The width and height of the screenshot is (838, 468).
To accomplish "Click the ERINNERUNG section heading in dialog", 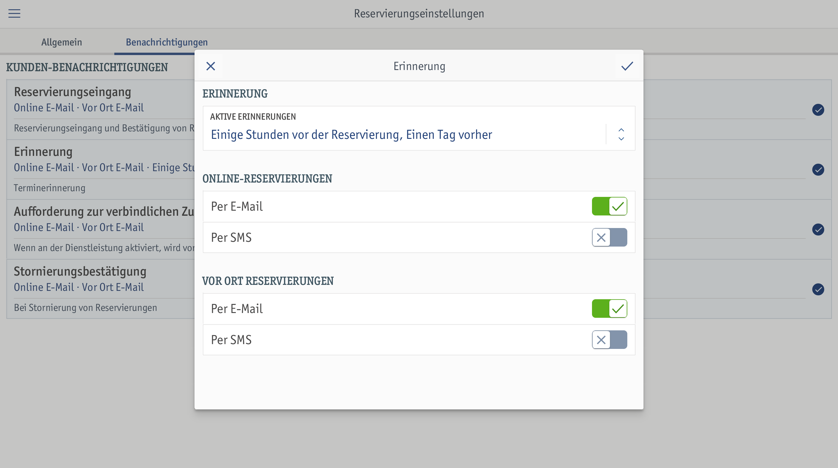I will (x=235, y=94).
